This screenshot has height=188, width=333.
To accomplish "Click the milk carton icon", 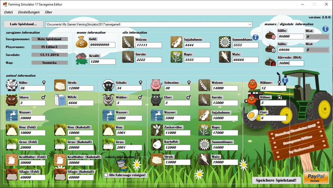I will pos(60,100).
